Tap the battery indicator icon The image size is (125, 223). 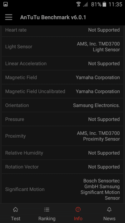pyautogui.click(x=104, y=4)
